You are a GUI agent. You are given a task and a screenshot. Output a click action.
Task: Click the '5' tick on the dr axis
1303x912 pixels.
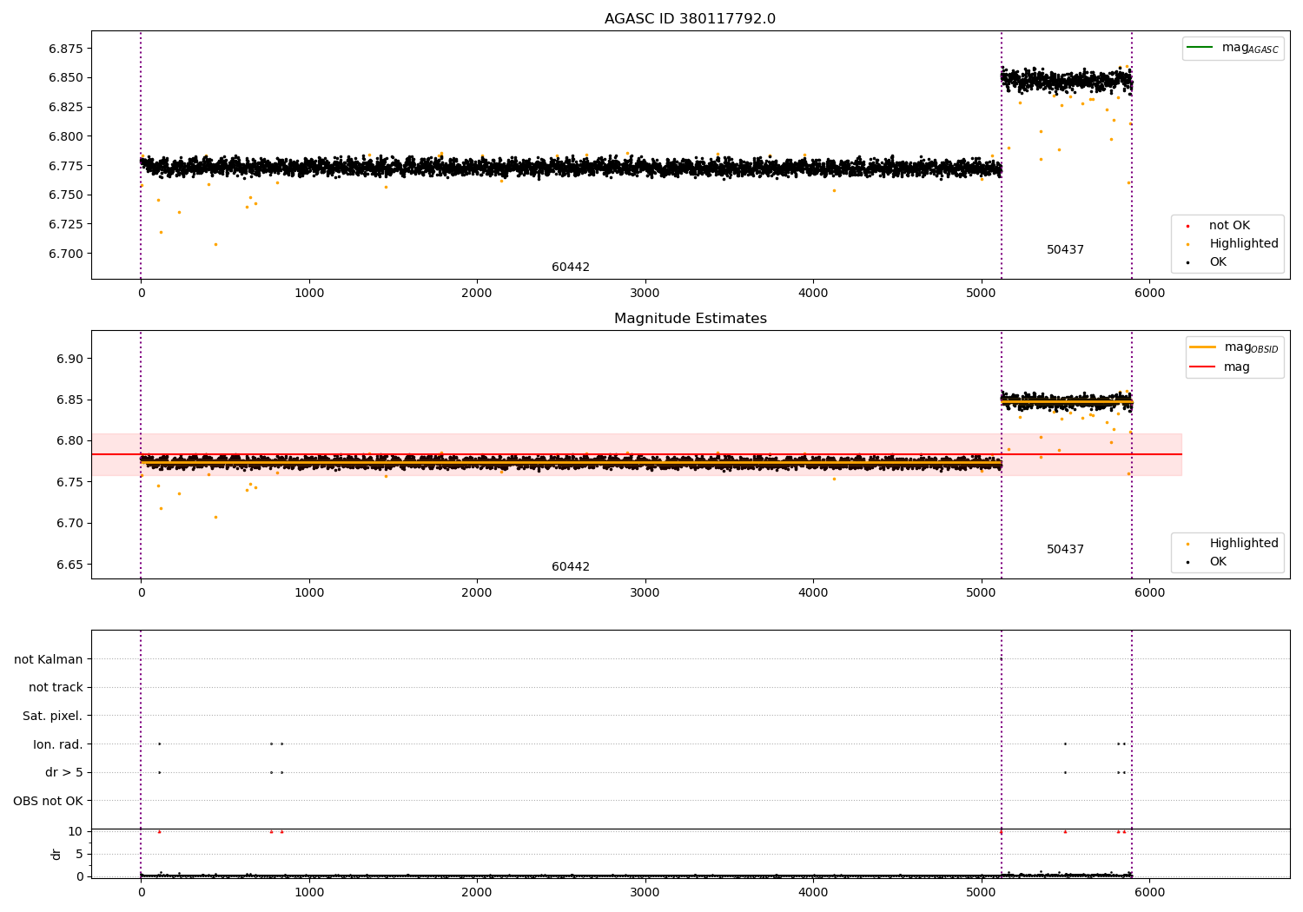pos(80,854)
